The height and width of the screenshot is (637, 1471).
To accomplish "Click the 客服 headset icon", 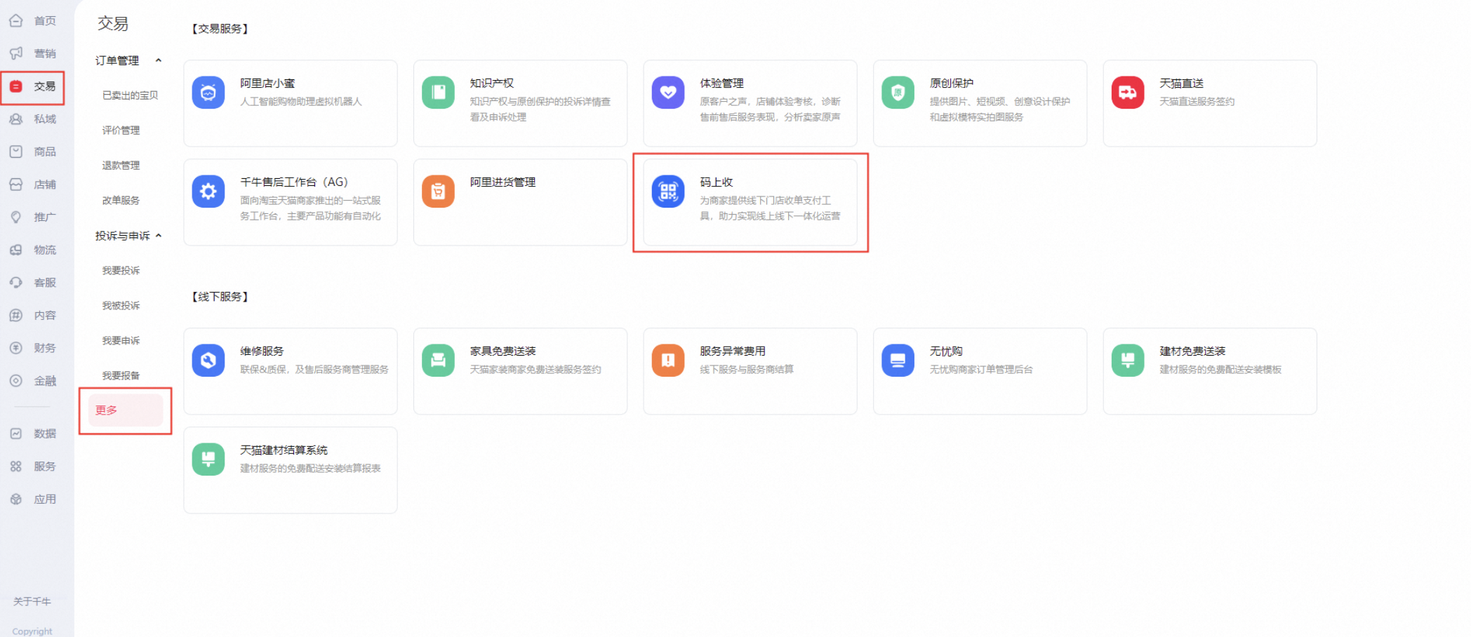I will coord(15,282).
